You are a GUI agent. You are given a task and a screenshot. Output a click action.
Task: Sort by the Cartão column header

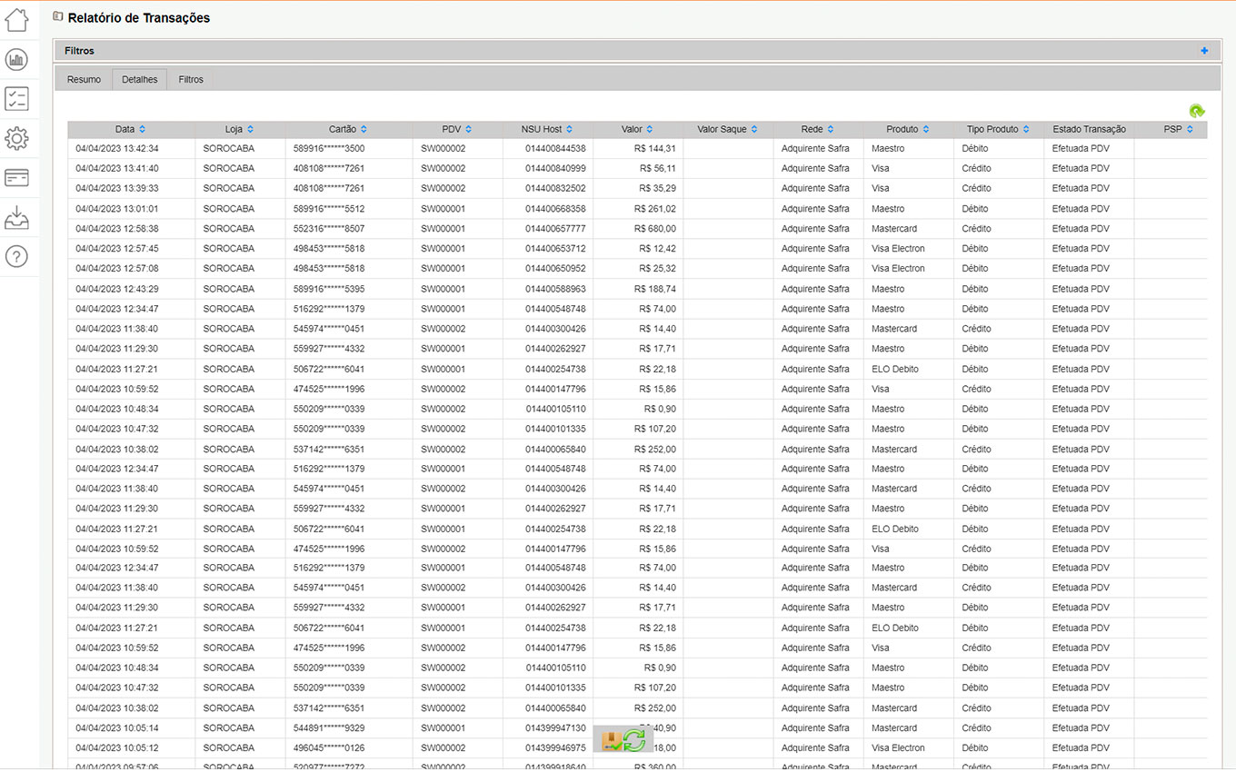click(x=348, y=130)
